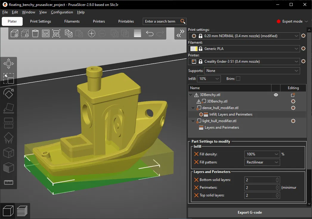This screenshot has width=312, height=219.
Task: Select the Cut tool
Action: tap(9, 123)
